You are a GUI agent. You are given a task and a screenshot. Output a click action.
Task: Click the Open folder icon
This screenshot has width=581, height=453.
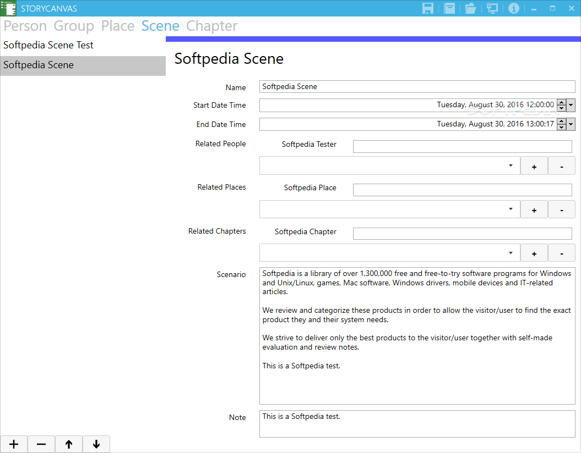coord(470,8)
